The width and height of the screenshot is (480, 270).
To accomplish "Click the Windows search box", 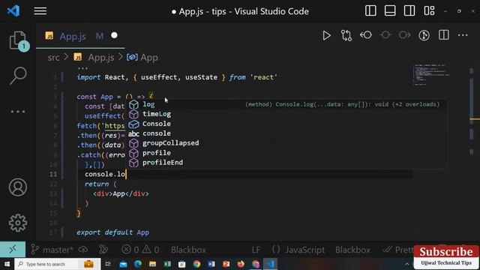I will tap(57, 264).
